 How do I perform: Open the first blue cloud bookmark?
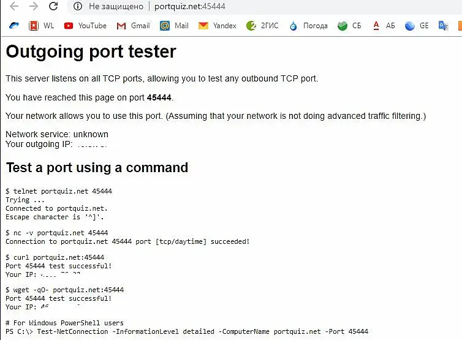point(14,26)
